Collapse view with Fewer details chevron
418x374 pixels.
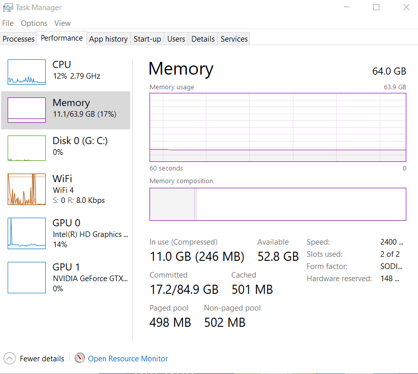tap(10, 358)
